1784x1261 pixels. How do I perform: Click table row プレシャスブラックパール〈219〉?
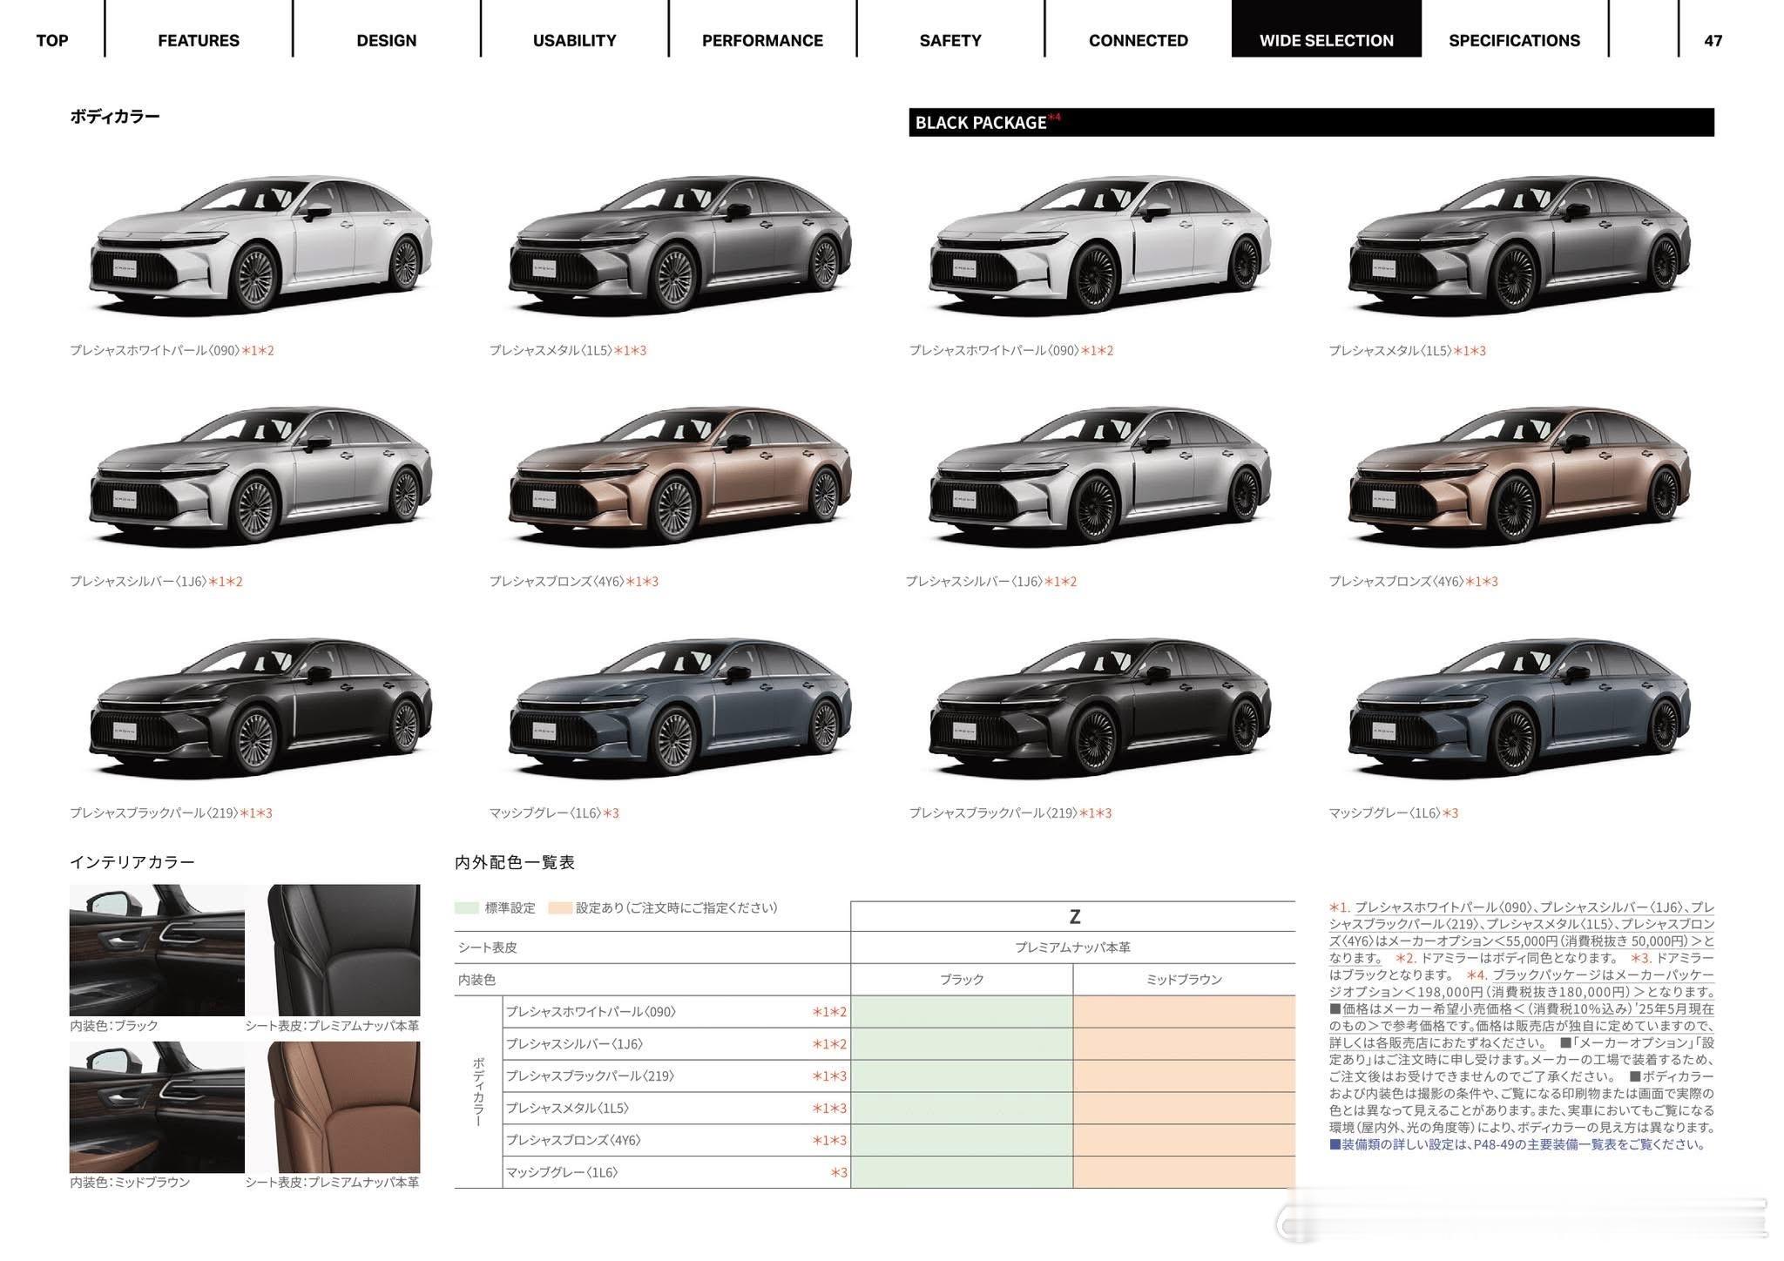click(900, 1076)
